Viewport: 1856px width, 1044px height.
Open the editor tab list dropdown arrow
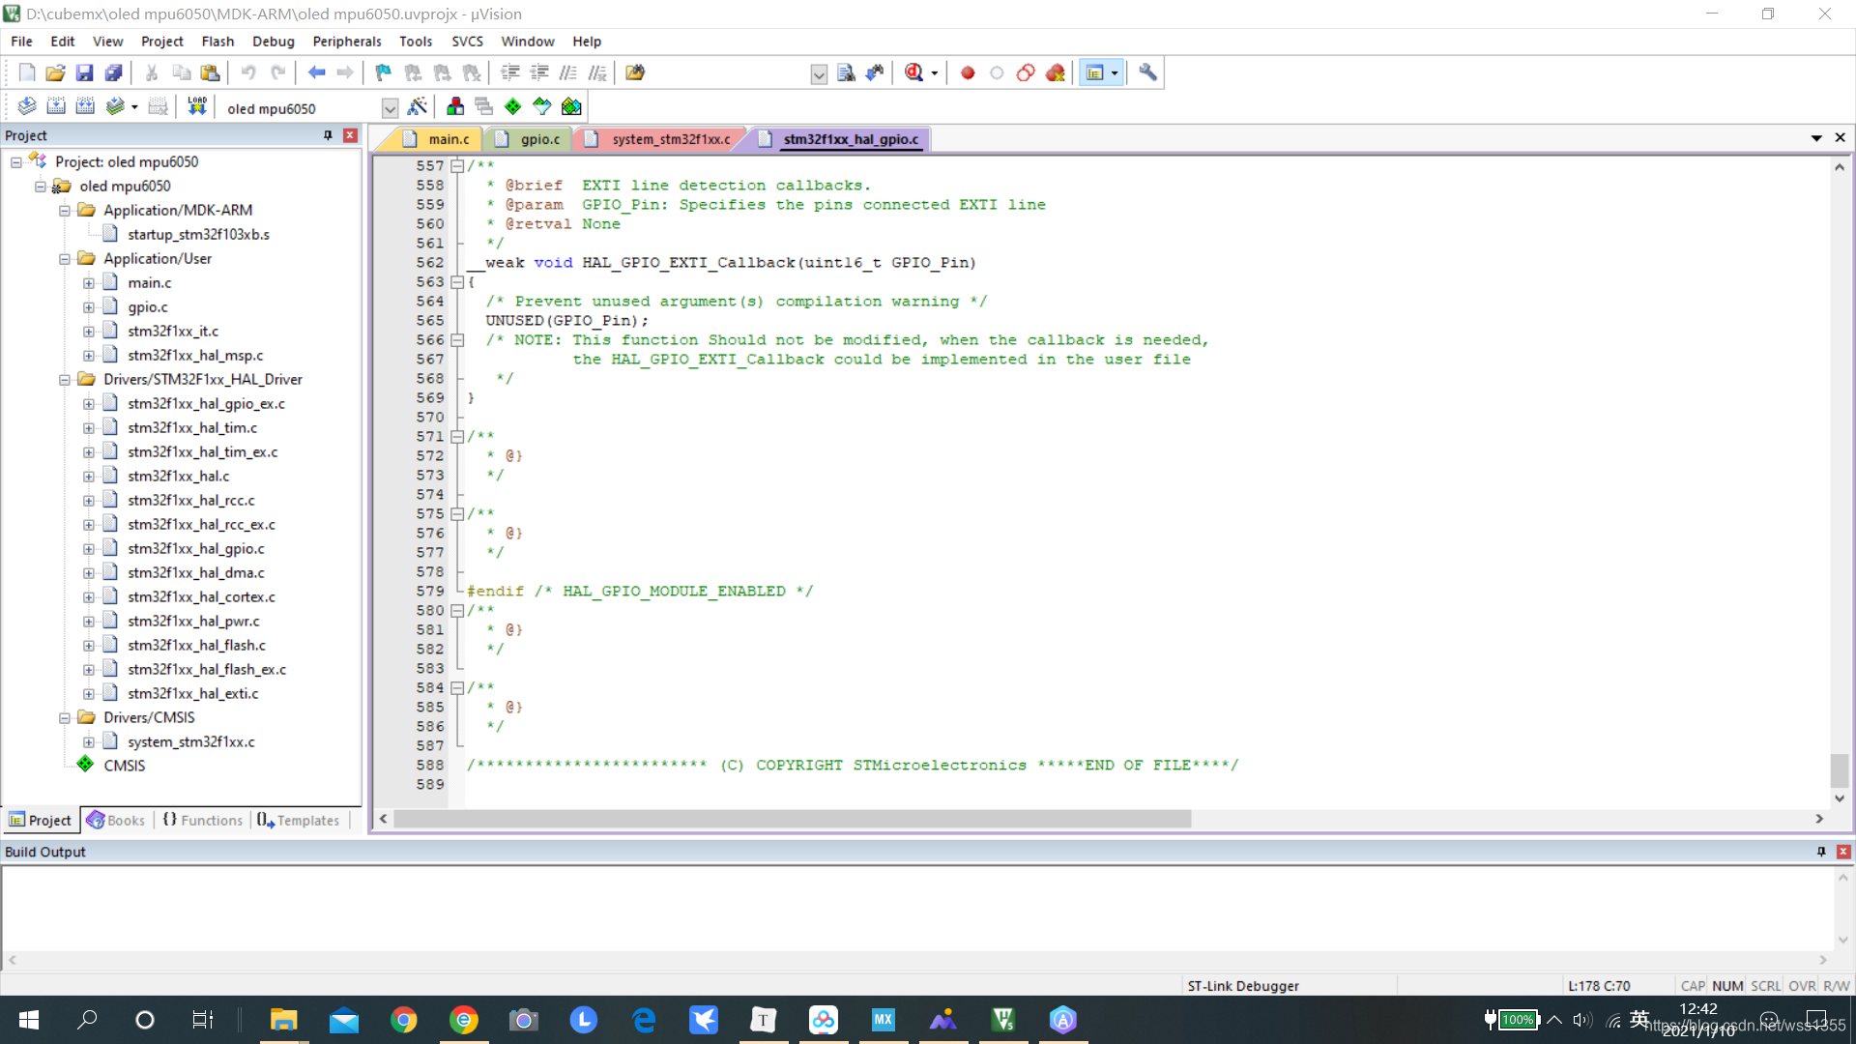[x=1816, y=138]
